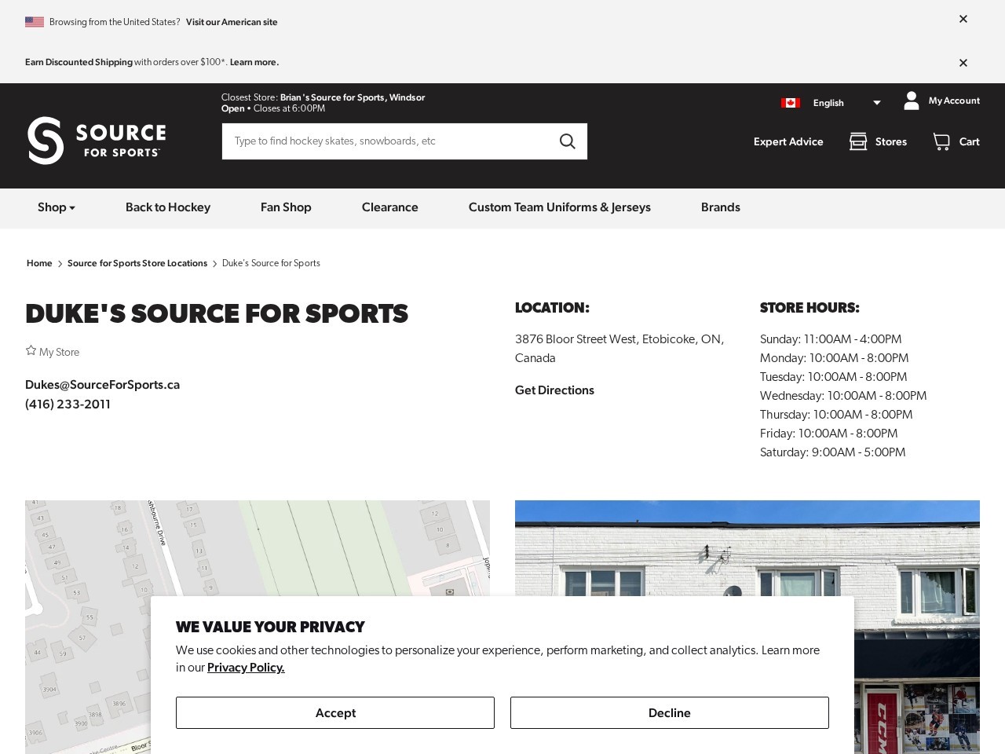
Task: Accept the privacy cookie policy
Action: pos(335,712)
